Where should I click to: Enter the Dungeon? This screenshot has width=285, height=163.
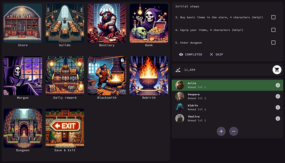point(23,128)
